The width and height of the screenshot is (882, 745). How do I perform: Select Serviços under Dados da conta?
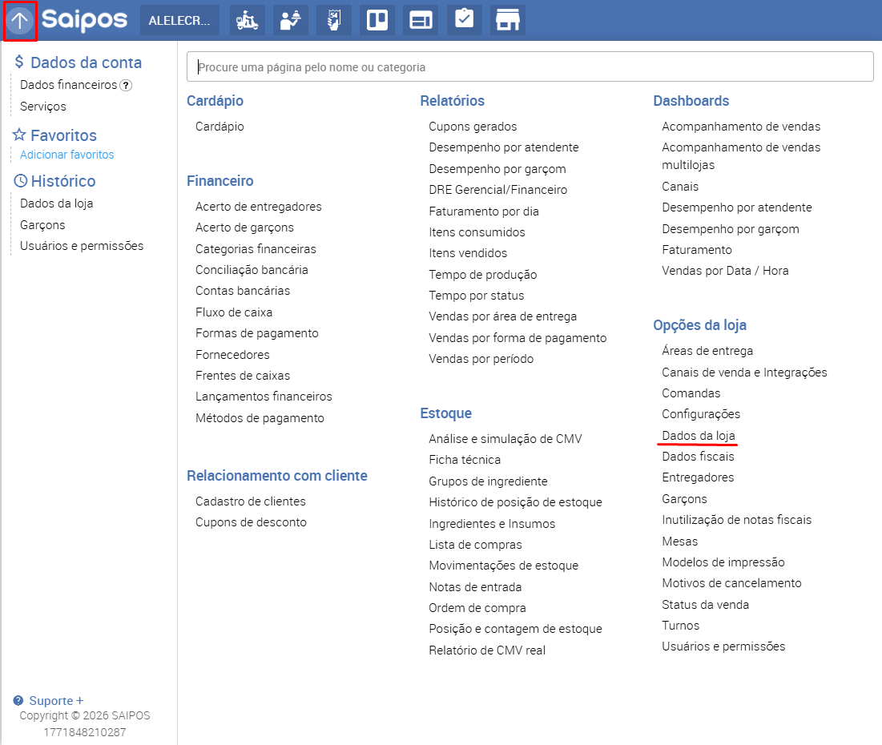[x=43, y=107]
